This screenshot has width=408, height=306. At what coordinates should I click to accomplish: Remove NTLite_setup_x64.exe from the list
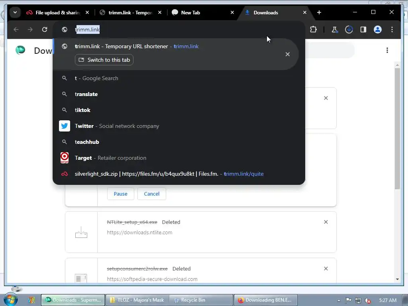pos(326,222)
